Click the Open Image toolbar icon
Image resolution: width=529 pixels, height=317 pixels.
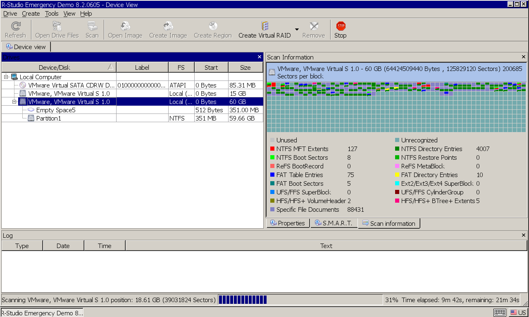(125, 26)
